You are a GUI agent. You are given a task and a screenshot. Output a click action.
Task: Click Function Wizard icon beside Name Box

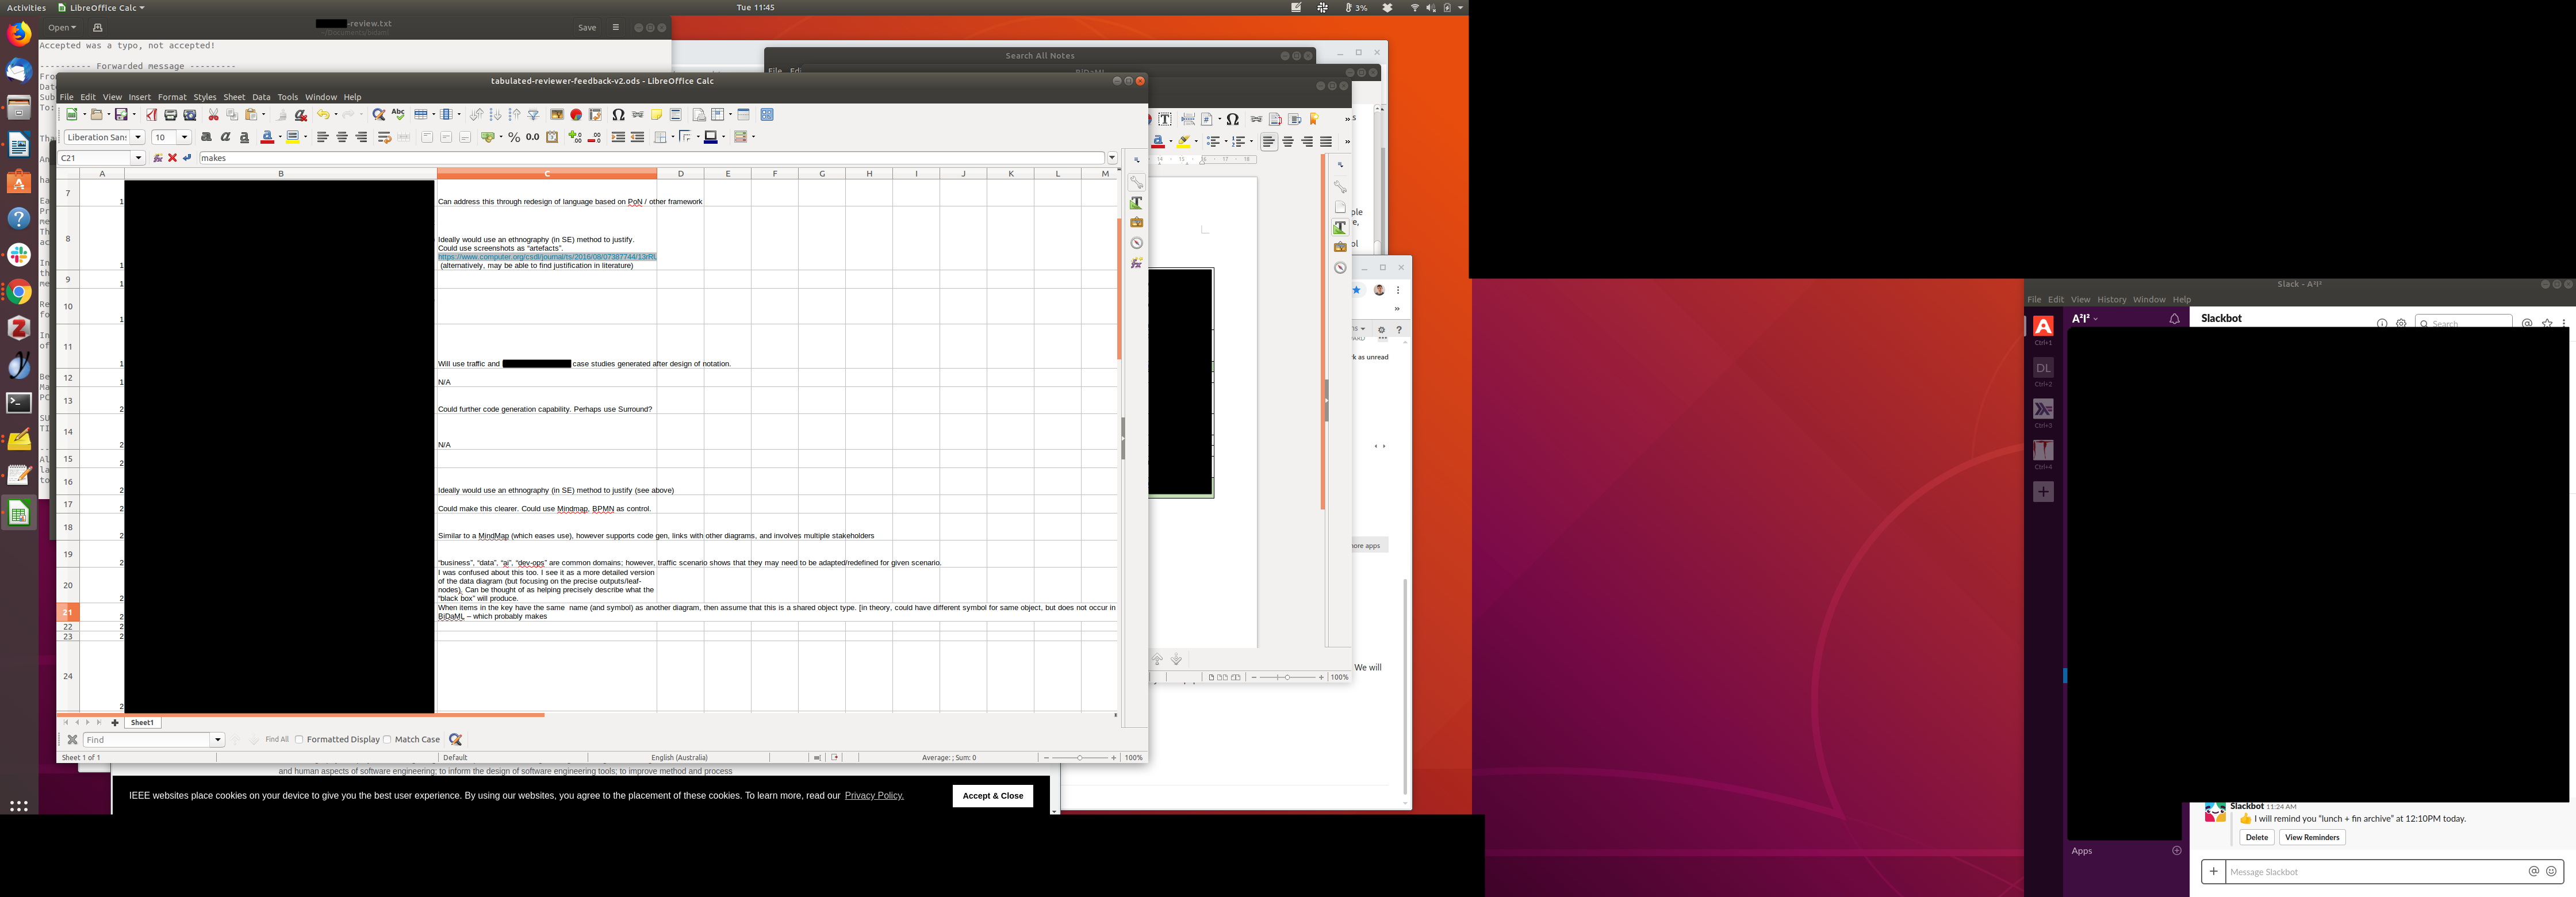pos(158,158)
